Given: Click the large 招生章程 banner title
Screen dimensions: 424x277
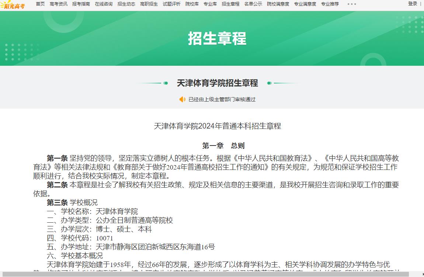Looking at the screenshot, I should point(217,38).
